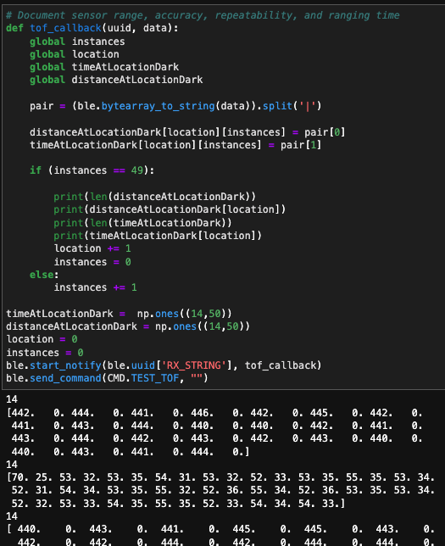Place cursor in the comment line

[203, 15]
